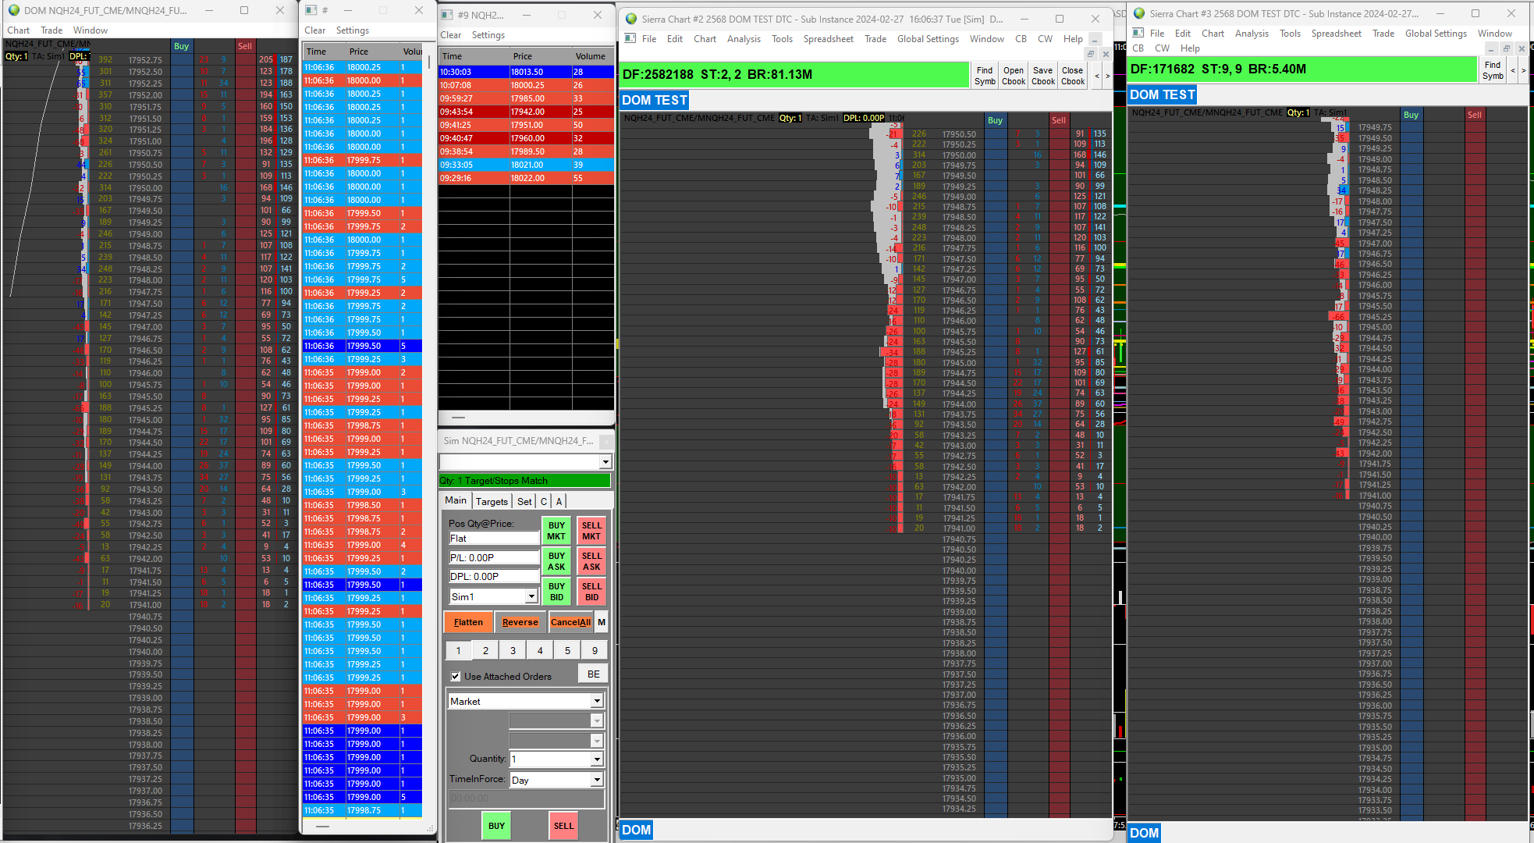Viewport: 1534px width, 843px height.
Task: Click the green Qty 1 Target/Stops Match bar
Action: [524, 481]
